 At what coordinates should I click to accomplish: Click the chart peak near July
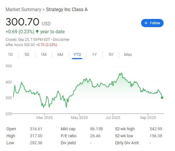pyautogui.click(x=121, y=73)
